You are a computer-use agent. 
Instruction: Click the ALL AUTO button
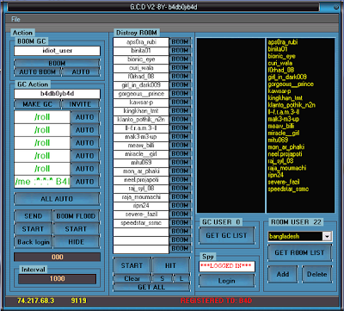click(57, 199)
